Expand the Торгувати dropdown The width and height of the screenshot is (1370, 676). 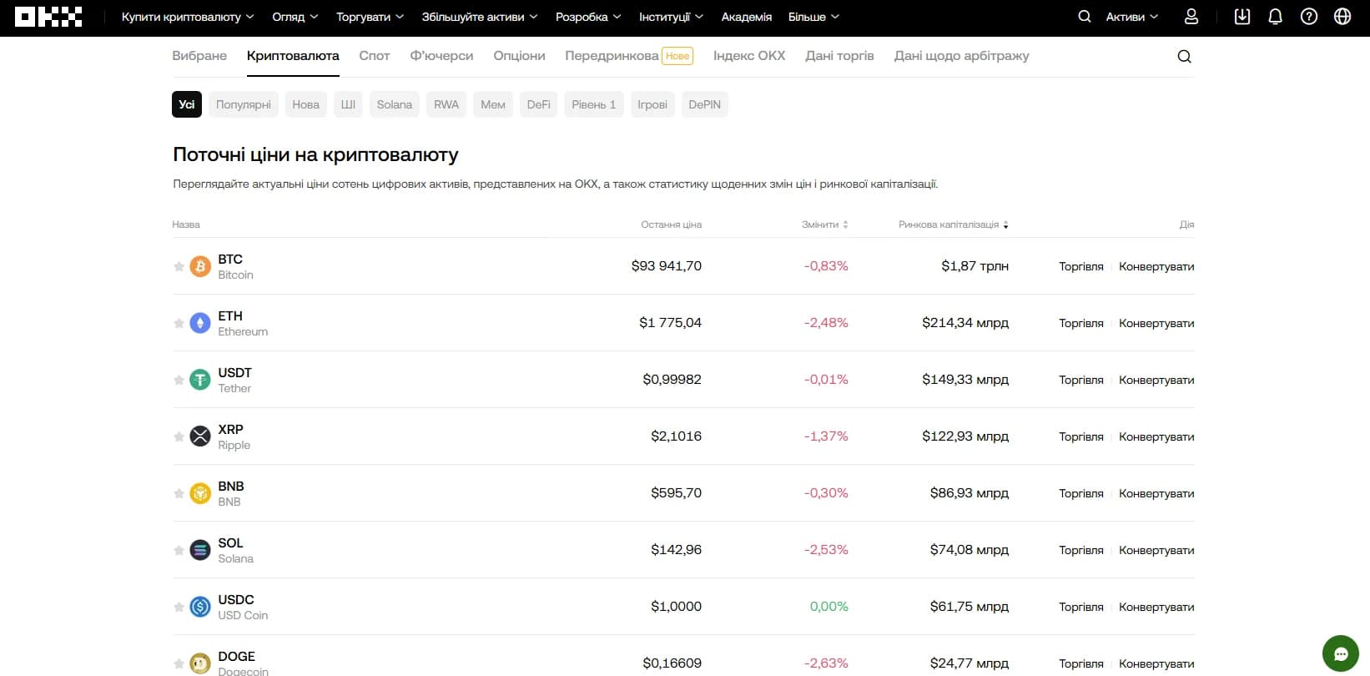point(370,17)
